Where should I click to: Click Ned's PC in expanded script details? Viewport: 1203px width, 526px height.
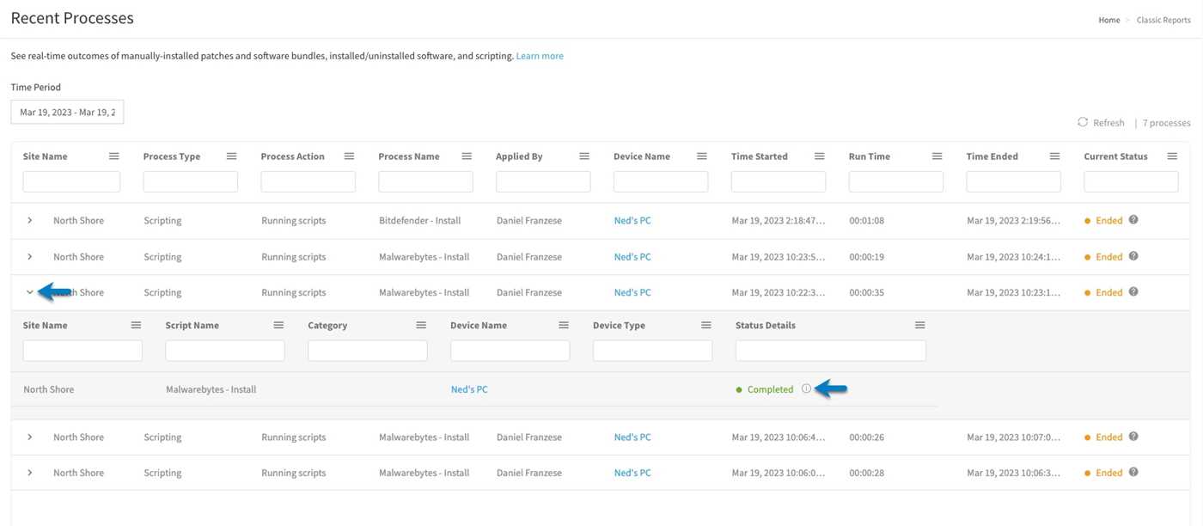(x=469, y=389)
